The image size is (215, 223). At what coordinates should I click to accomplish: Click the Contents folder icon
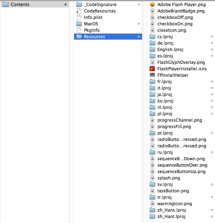coord(6,4)
